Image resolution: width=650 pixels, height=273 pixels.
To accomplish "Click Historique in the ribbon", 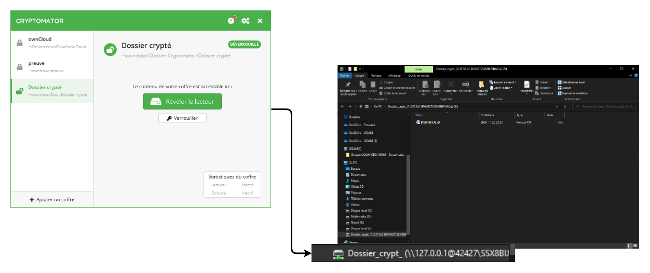I will pyautogui.click(x=545, y=93).
